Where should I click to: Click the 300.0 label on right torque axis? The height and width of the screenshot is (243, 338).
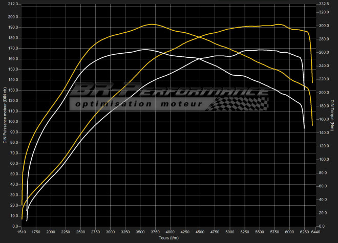324,26
